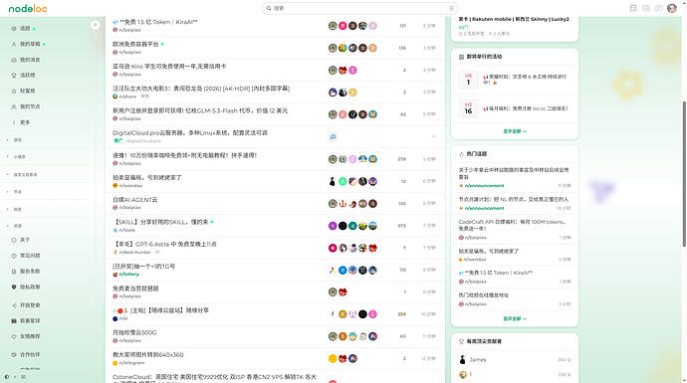Open first header icon left of avatar group

(633, 8)
